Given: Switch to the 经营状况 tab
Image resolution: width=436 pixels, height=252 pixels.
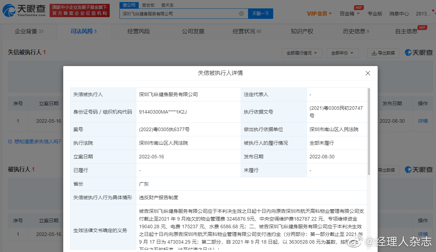Looking at the screenshot, I should point(247,31).
